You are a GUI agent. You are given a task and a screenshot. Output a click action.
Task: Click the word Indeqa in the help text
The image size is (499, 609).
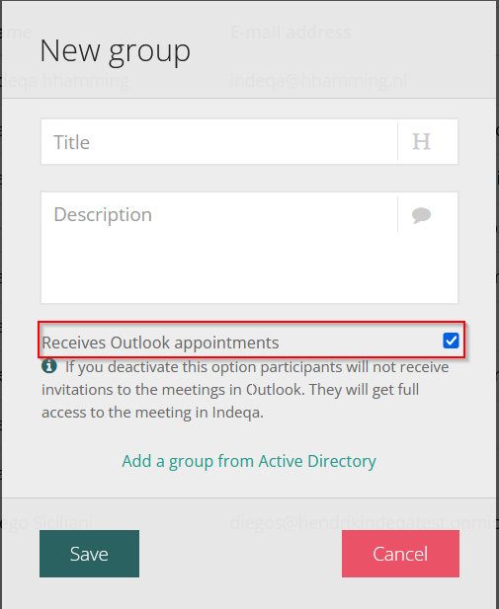click(237, 413)
